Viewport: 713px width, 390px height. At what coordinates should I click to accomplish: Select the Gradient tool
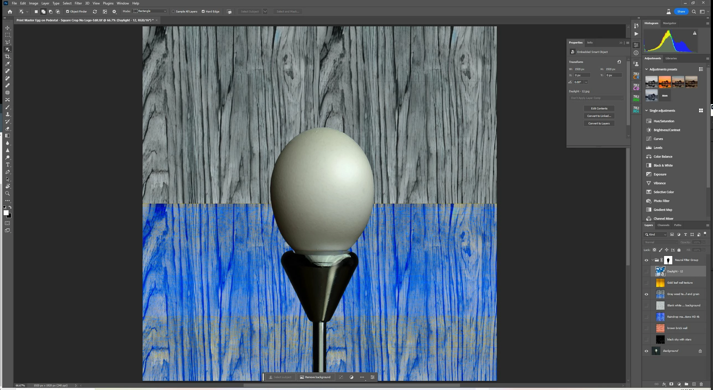pyautogui.click(x=7, y=136)
